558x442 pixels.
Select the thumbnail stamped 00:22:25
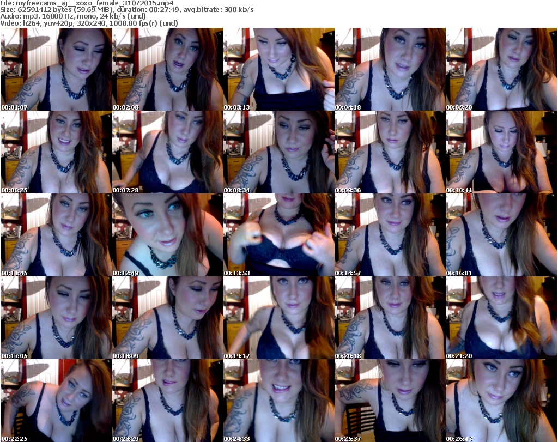(x=57, y=401)
